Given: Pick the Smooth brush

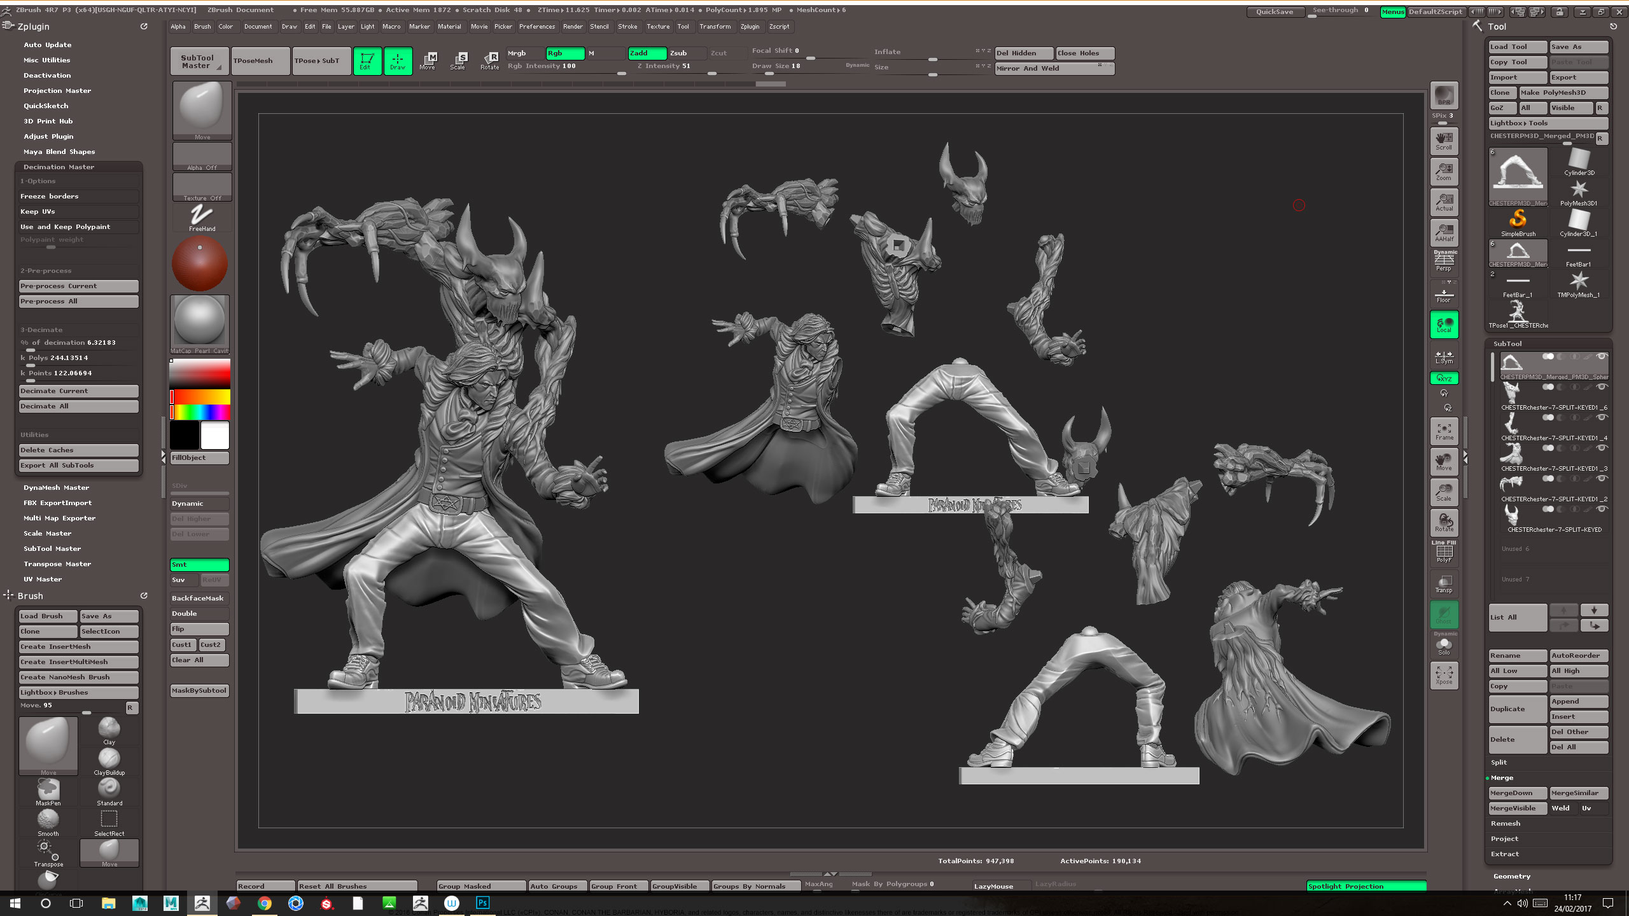Looking at the screenshot, I should click(48, 822).
